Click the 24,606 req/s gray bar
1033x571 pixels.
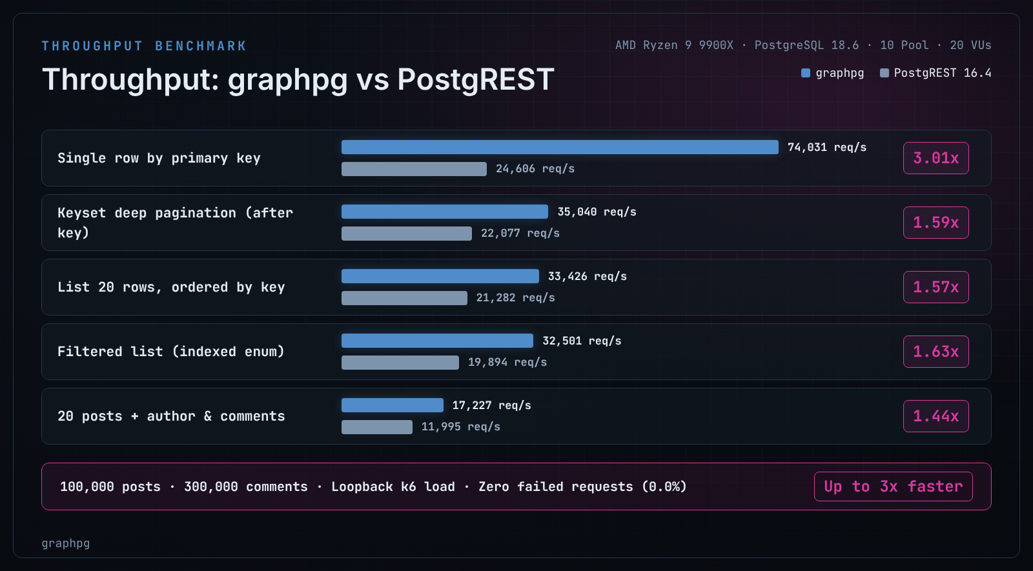414,169
